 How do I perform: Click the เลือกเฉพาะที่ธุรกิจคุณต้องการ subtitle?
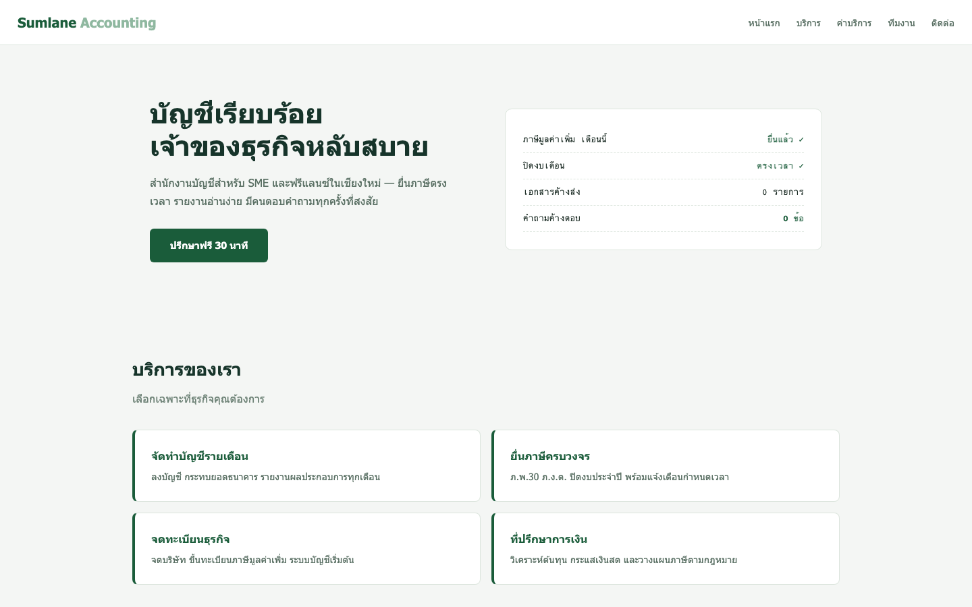(x=198, y=399)
